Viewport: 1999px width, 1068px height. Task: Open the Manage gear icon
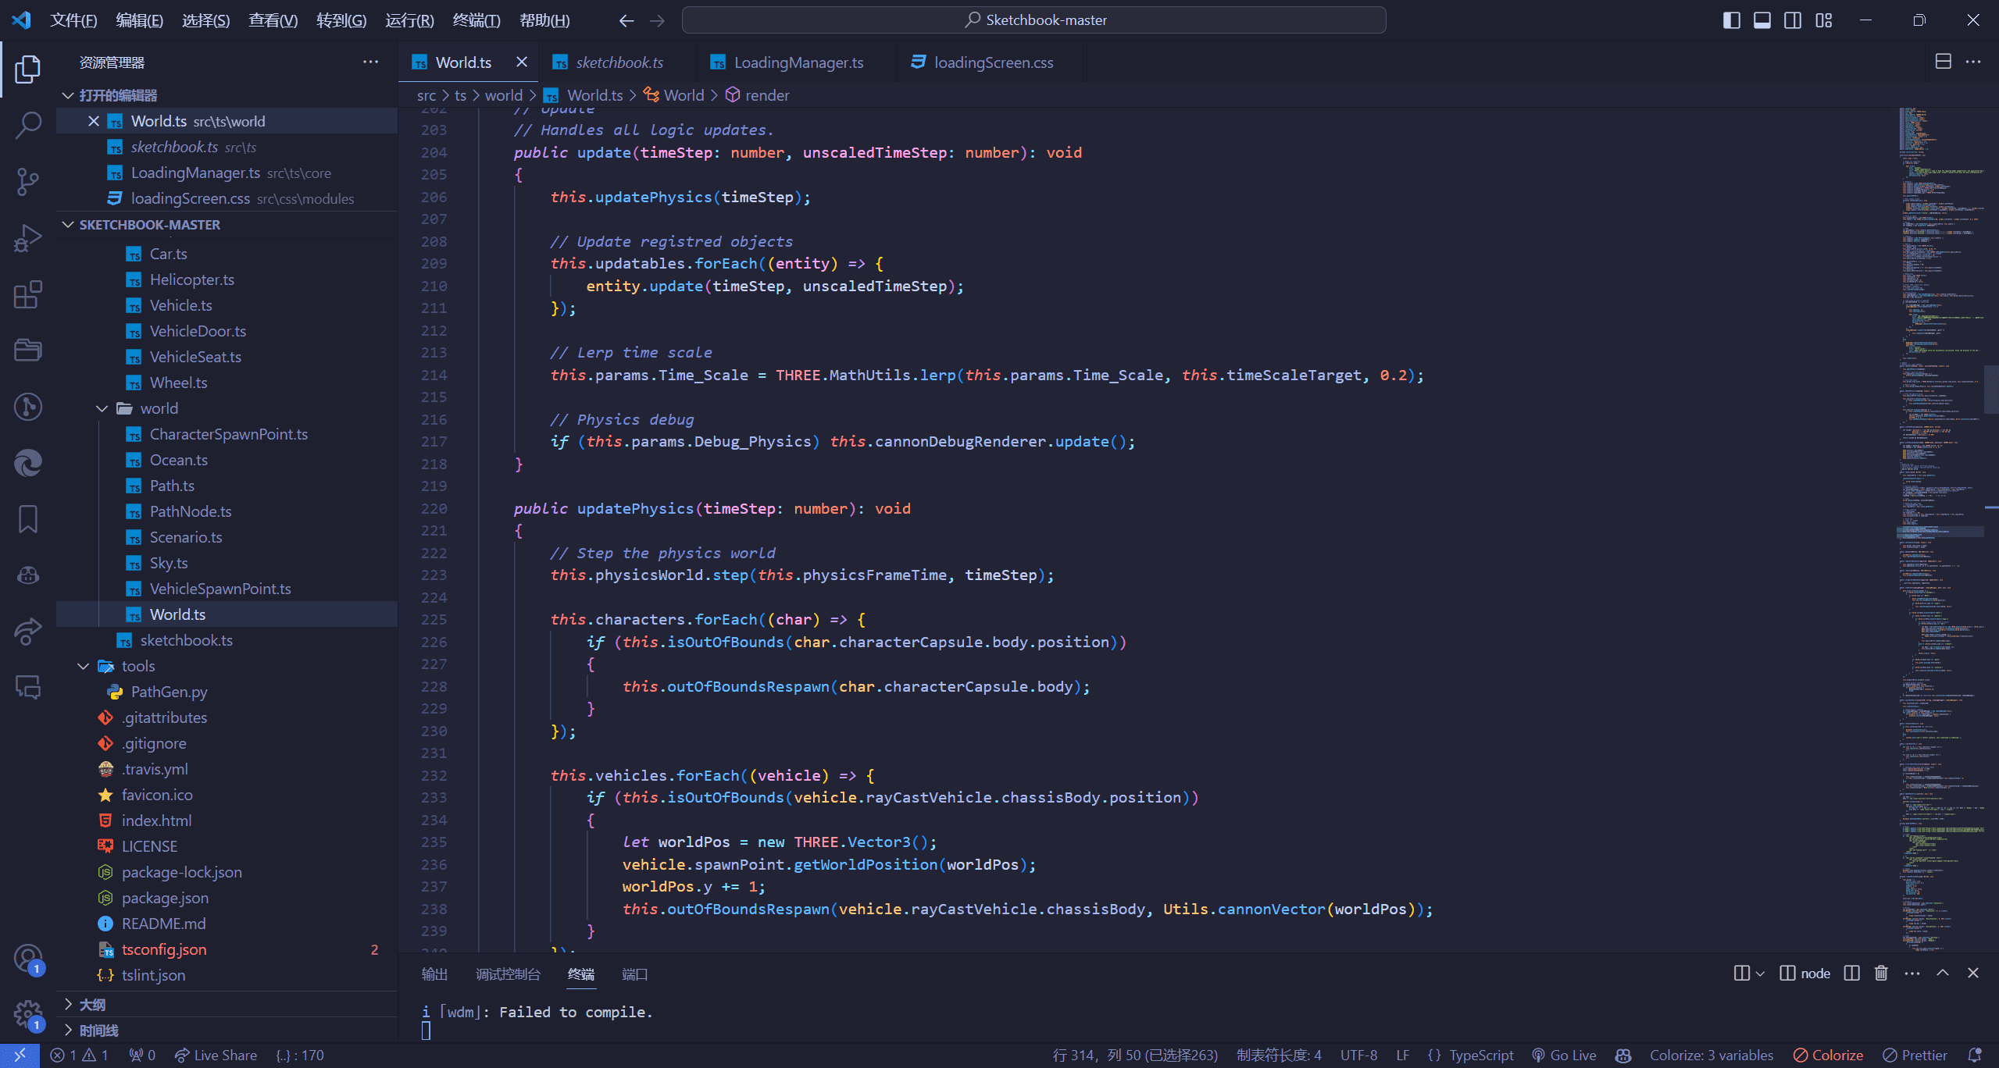[28, 1014]
